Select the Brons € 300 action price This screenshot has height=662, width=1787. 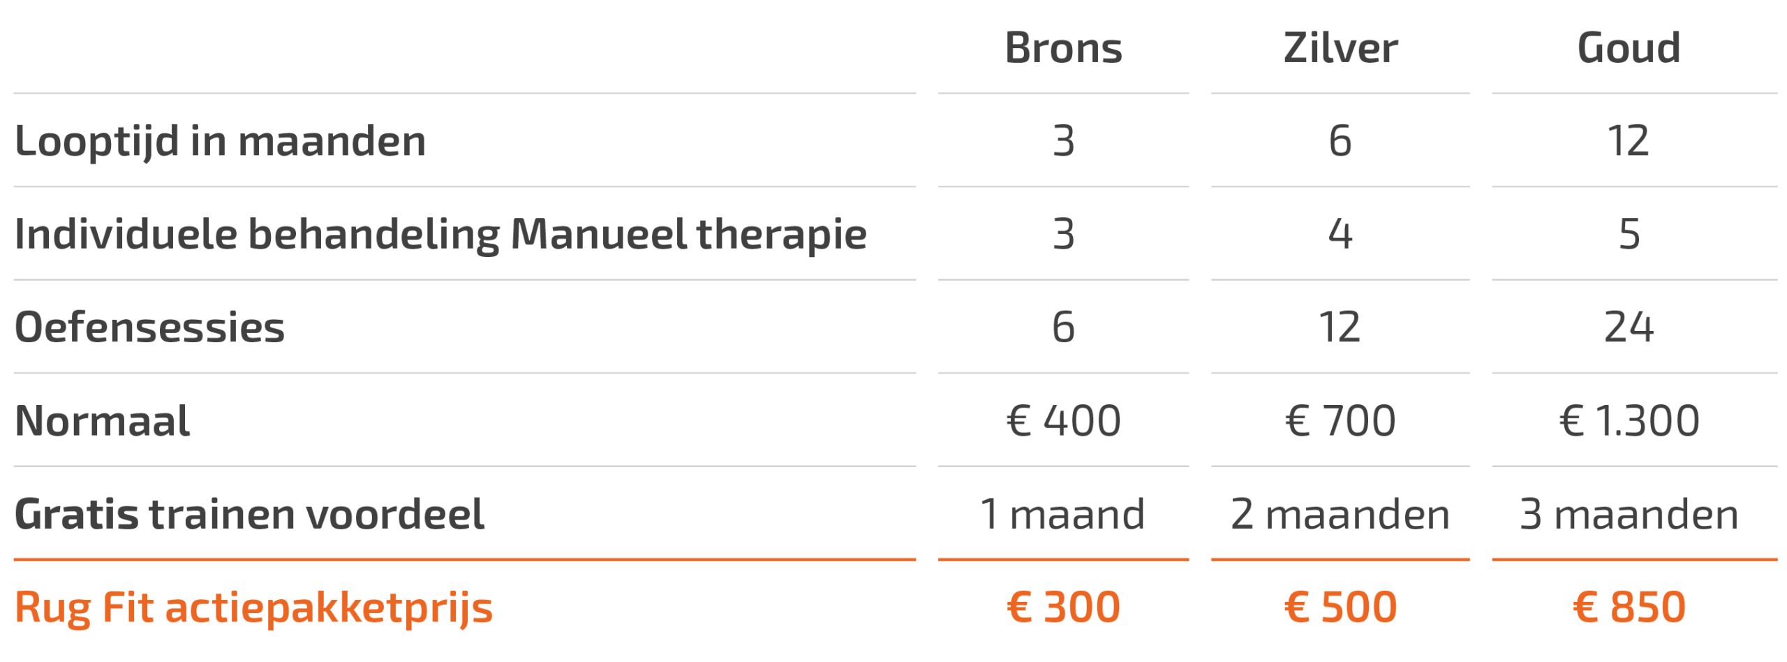(1063, 607)
